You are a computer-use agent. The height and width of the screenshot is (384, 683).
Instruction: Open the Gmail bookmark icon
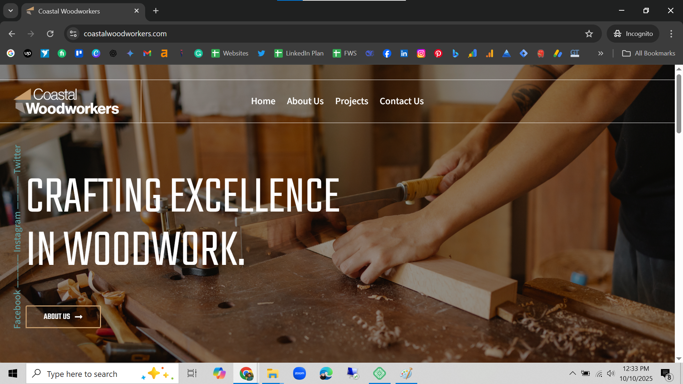tap(147, 53)
